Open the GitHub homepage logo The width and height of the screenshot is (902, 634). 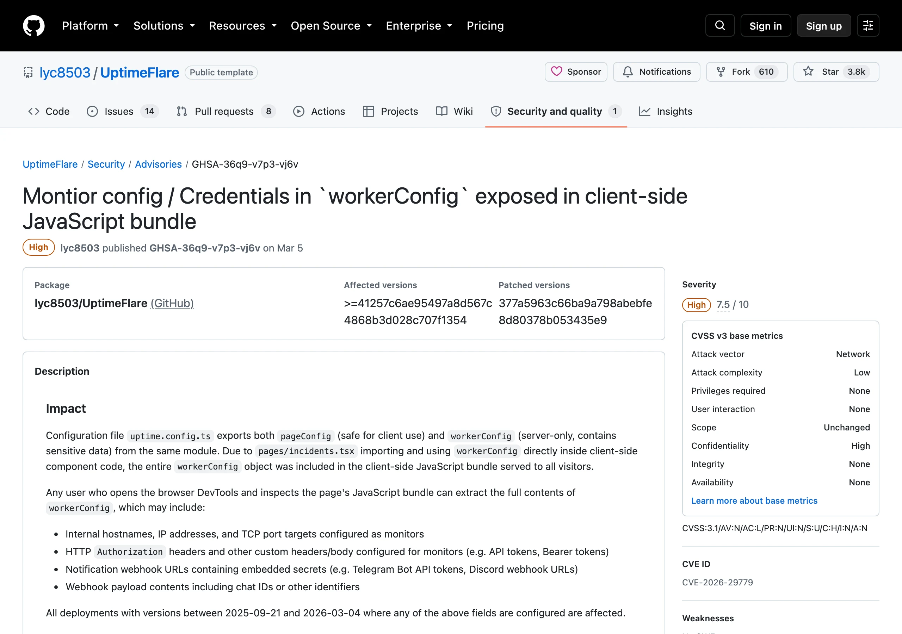tap(34, 25)
